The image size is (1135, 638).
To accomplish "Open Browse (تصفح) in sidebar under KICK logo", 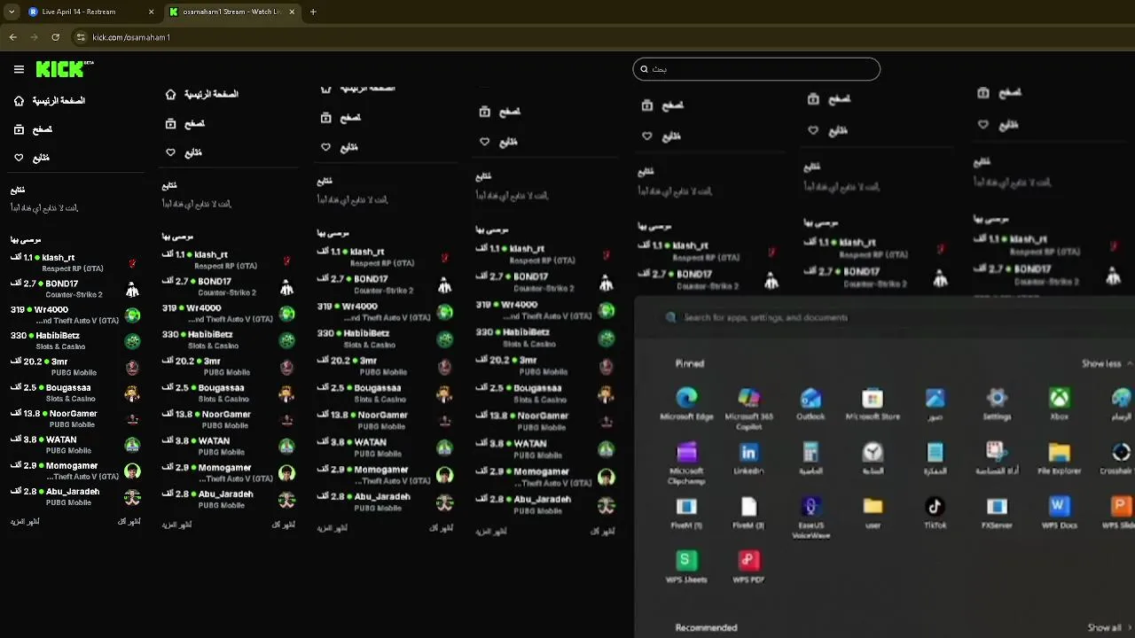I will (x=34, y=129).
